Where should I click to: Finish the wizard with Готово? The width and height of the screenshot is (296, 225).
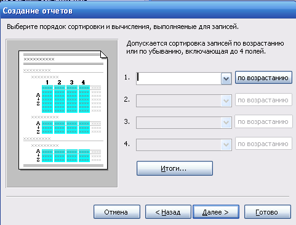click(268, 212)
